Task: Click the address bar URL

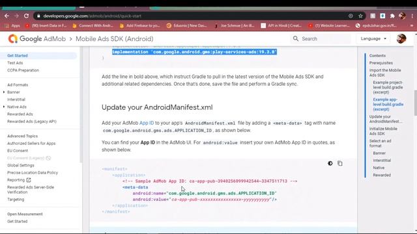Action: tap(92, 16)
